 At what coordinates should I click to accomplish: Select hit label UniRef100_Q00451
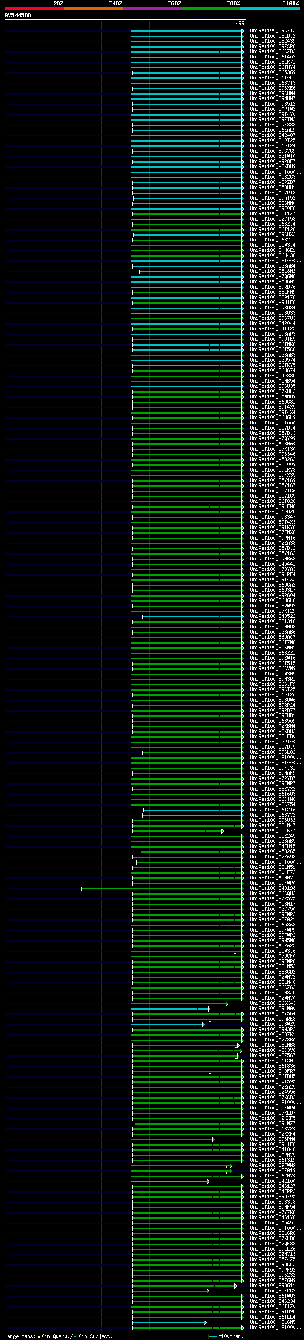(x=273, y=1223)
